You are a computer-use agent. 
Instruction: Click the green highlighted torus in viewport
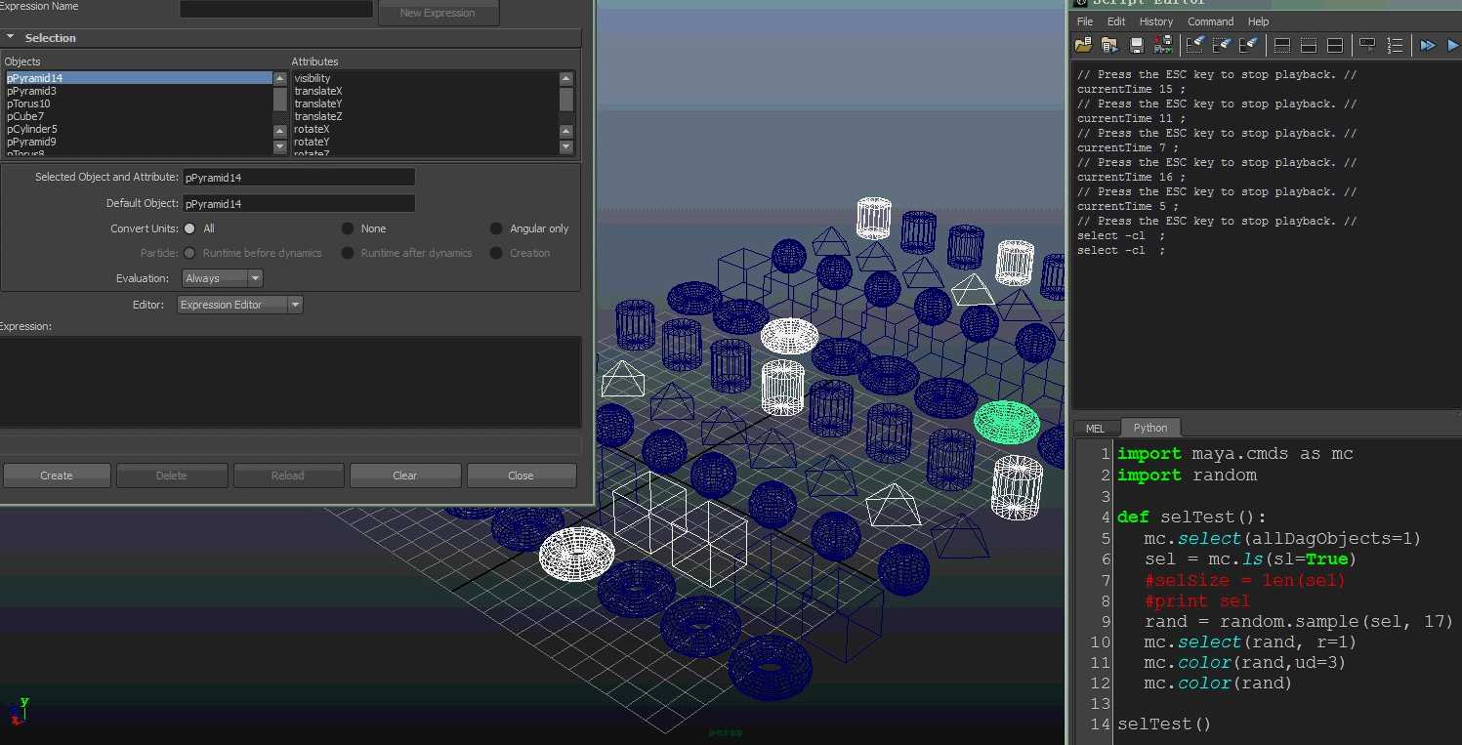(1008, 422)
